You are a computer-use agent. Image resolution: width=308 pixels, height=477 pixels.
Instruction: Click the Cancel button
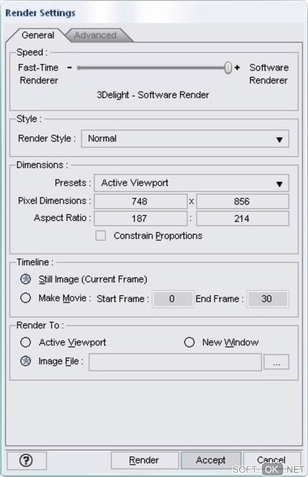pos(271,459)
